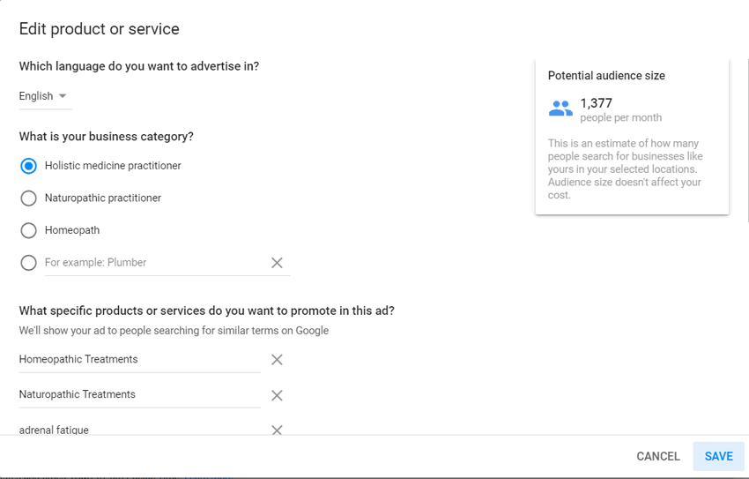Image resolution: width=749 pixels, height=479 pixels.
Task: Choose Homeopath as business category
Action: [29, 230]
